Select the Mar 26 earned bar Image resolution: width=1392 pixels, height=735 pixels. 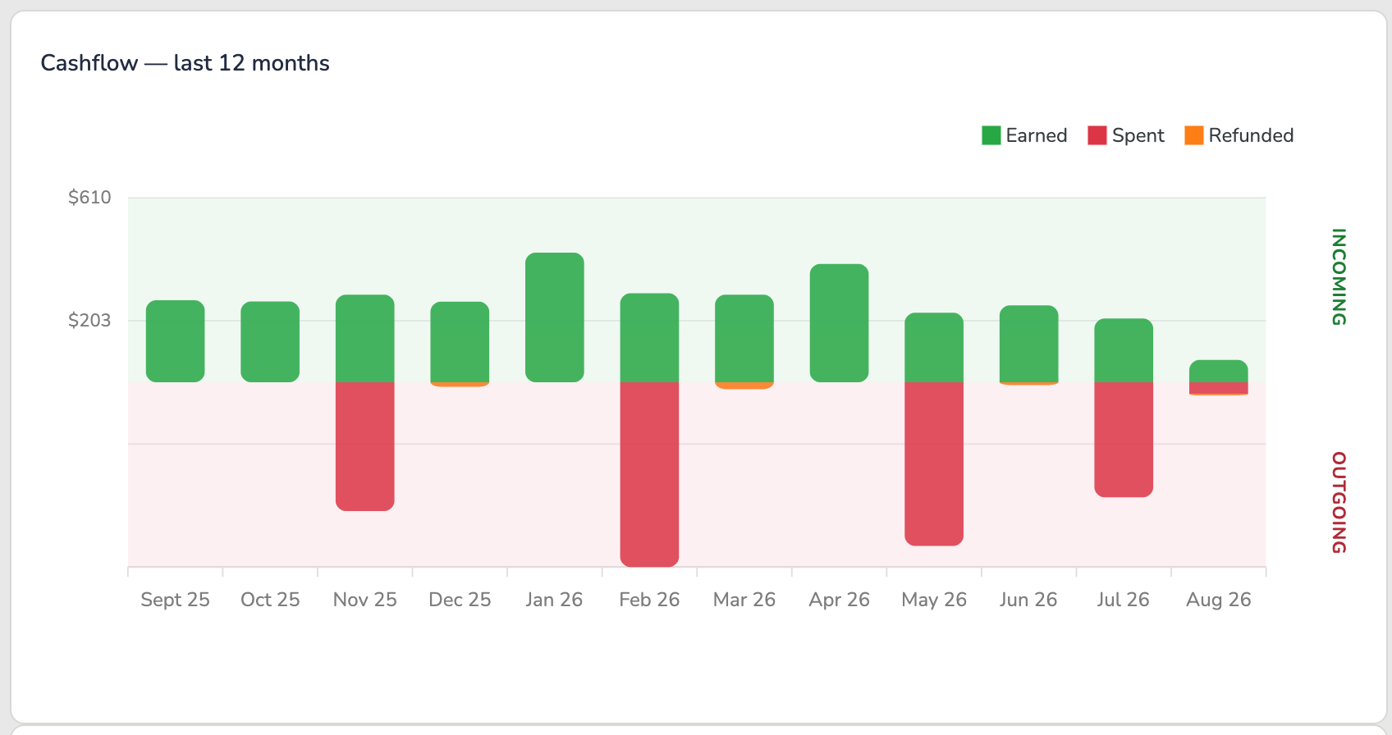[744, 338]
